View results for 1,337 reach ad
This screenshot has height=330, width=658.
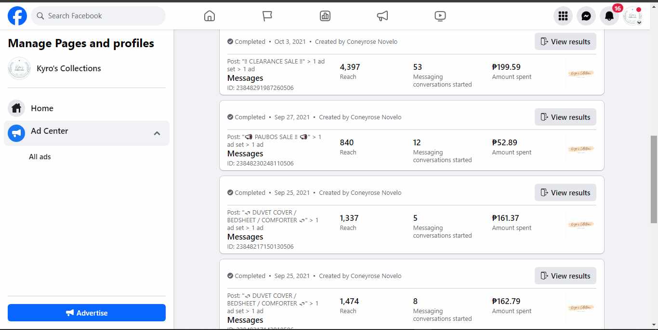566,192
